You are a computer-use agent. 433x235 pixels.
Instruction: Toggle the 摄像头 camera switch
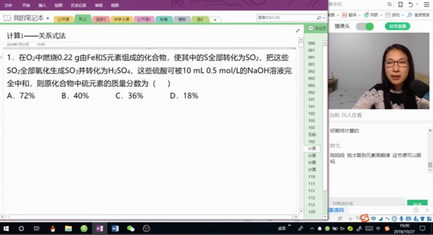click(x=365, y=27)
